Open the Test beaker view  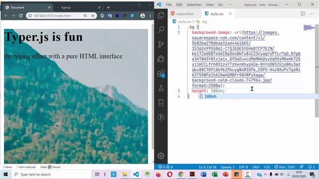point(160,88)
